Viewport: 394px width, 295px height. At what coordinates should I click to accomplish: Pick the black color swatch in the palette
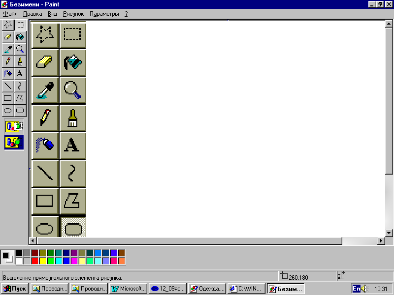[19, 253]
